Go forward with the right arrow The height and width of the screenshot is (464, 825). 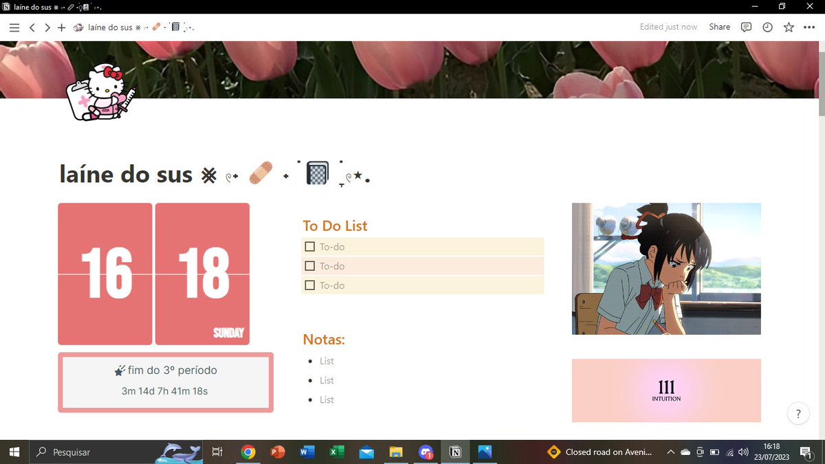tap(47, 27)
